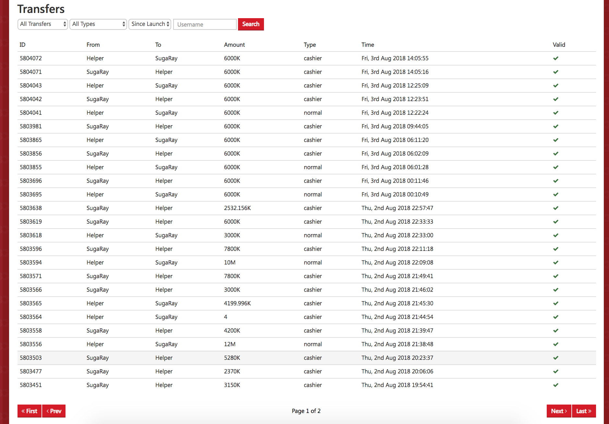Open the All Types filter dropdown
The image size is (609, 424).
coord(98,24)
